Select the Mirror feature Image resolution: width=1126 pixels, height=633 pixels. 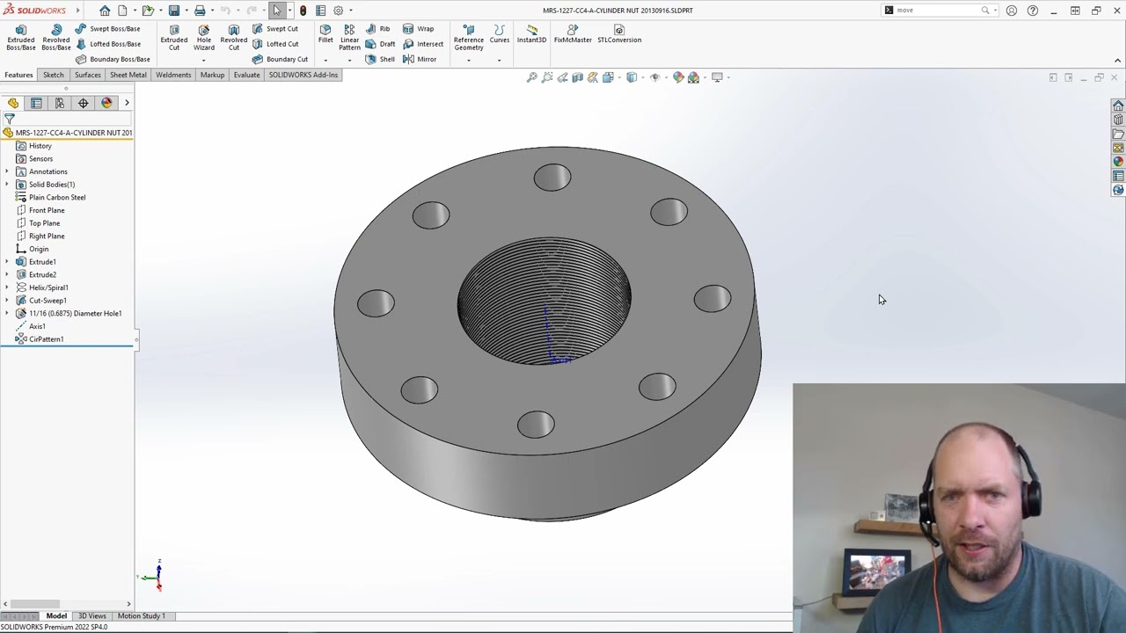[420, 59]
